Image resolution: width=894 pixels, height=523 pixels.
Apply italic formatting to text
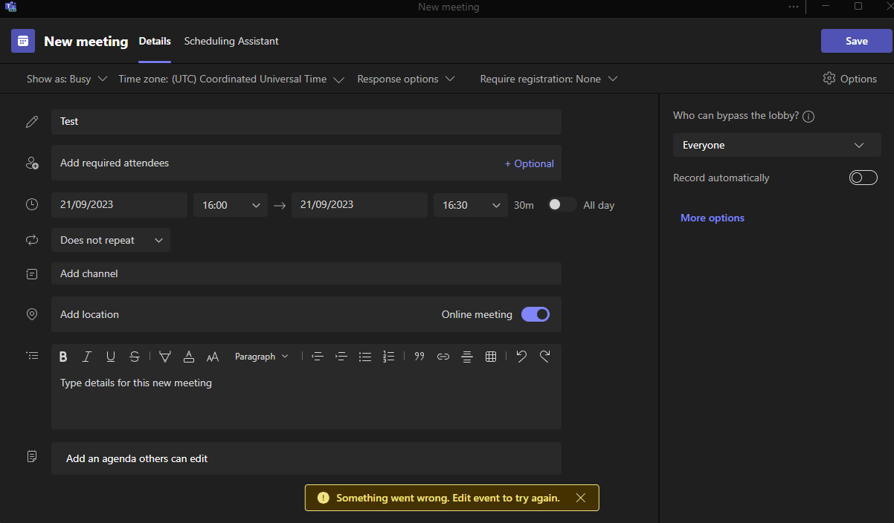click(x=86, y=357)
